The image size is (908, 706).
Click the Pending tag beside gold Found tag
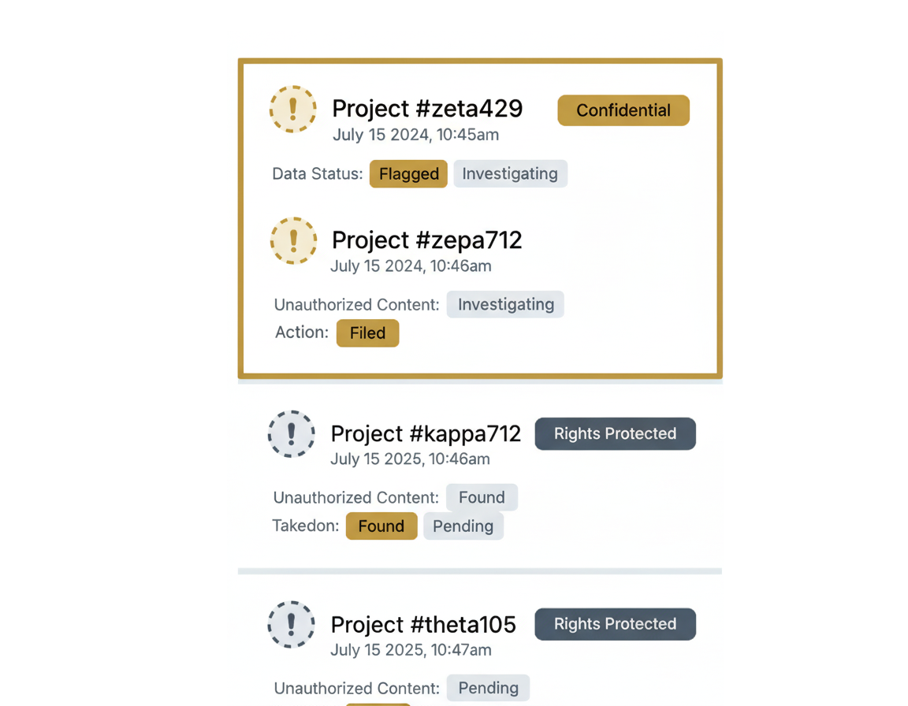[463, 526]
